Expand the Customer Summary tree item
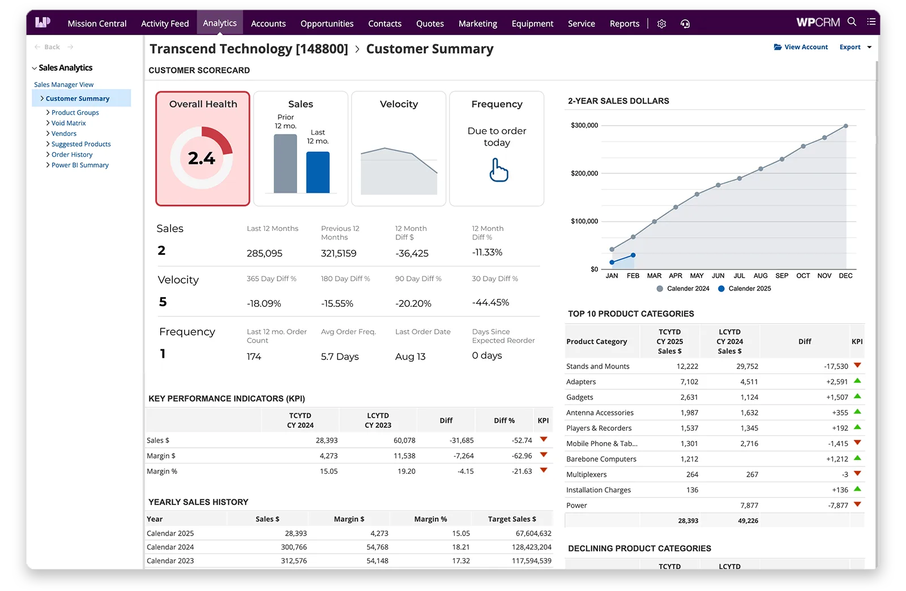906x591 pixels. click(x=42, y=98)
